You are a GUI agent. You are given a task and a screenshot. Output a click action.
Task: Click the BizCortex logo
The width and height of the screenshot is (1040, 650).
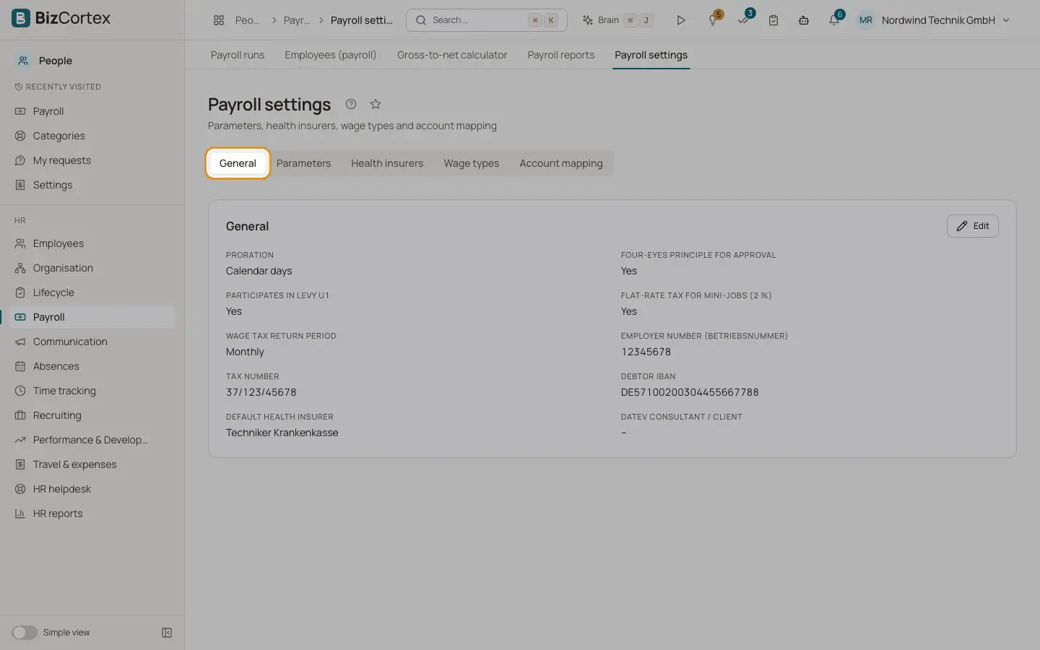[61, 18]
